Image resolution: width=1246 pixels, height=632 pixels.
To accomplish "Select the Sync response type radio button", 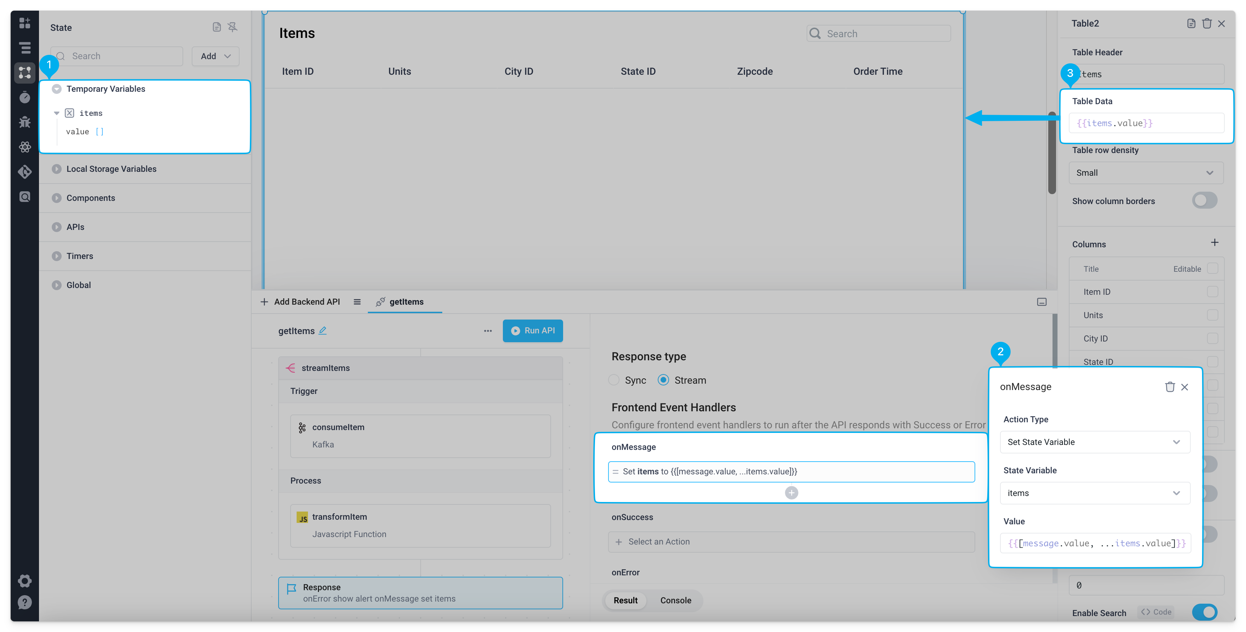I will pyautogui.click(x=613, y=380).
